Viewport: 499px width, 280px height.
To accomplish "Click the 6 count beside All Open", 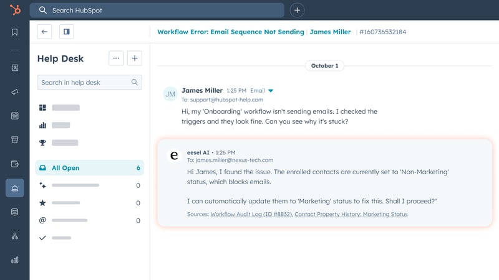I will [x=138, y=167].
